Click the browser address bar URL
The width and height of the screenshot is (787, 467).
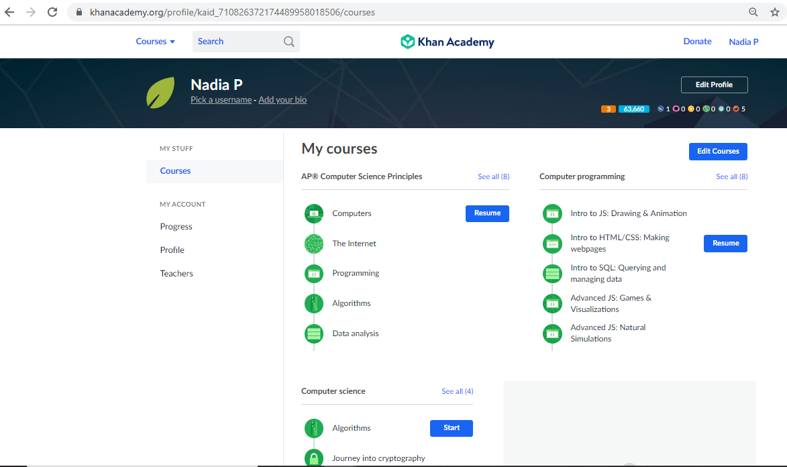[232, 12]
